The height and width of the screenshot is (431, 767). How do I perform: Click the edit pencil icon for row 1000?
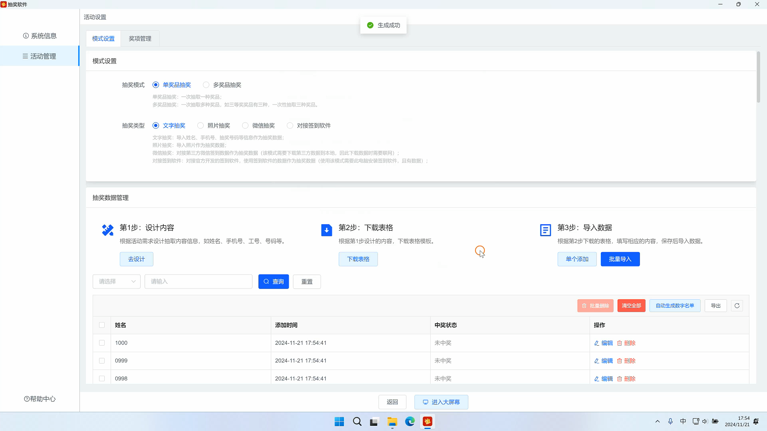pos(597,343)
